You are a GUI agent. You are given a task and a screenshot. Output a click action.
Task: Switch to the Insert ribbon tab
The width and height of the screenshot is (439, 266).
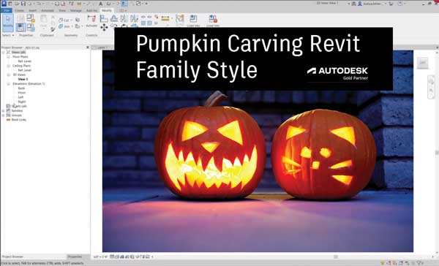pyautogui.click(x=33, y=10)
